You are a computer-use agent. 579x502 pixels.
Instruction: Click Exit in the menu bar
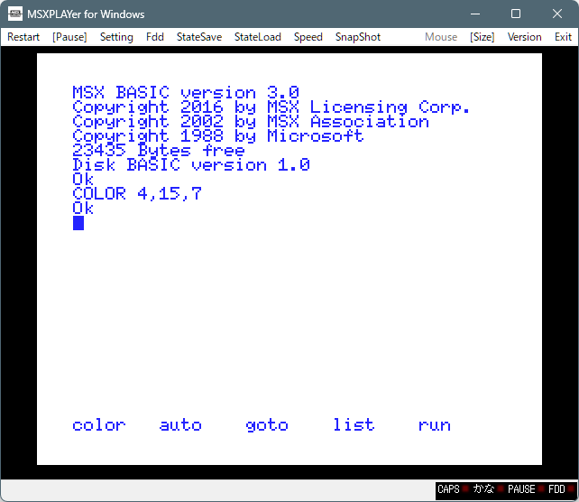tap(563, 37)
